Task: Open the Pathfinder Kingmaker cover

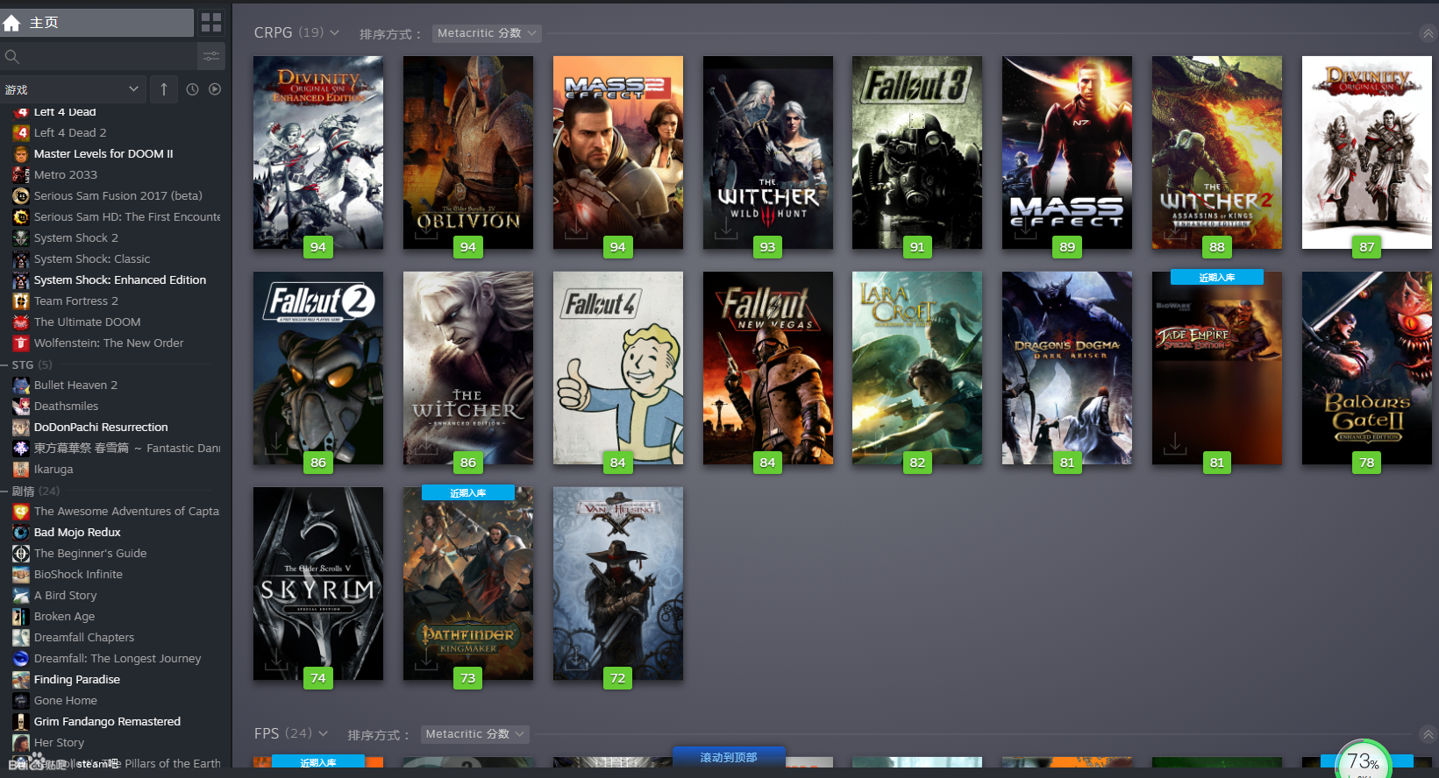Action: click(x=468, y=583)
